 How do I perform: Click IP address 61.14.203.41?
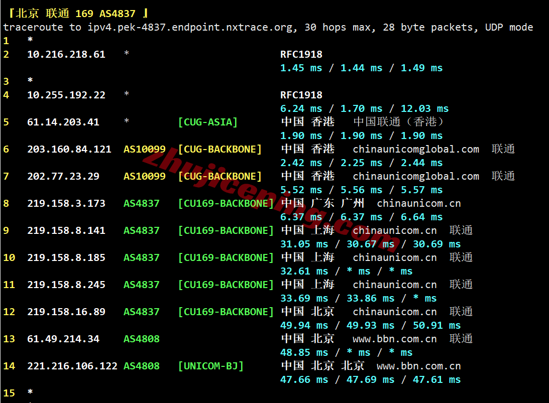pos(63,122)
